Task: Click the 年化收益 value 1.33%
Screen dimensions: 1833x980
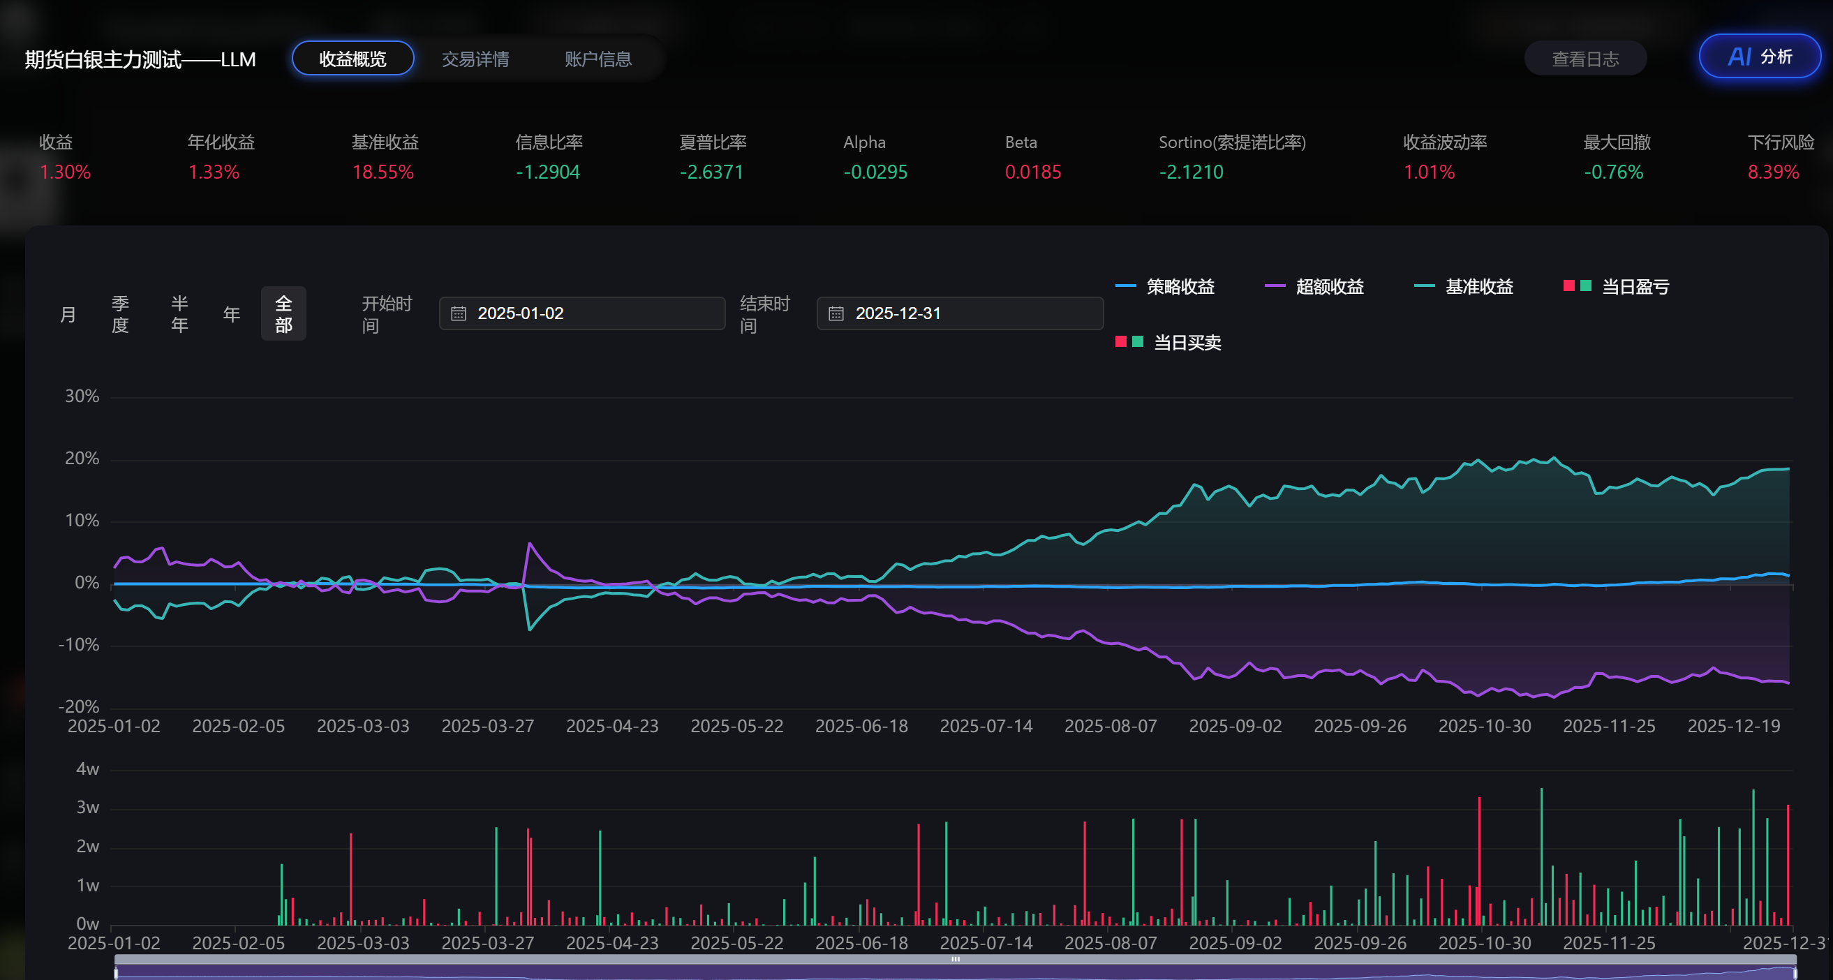Action: point(214,172)
